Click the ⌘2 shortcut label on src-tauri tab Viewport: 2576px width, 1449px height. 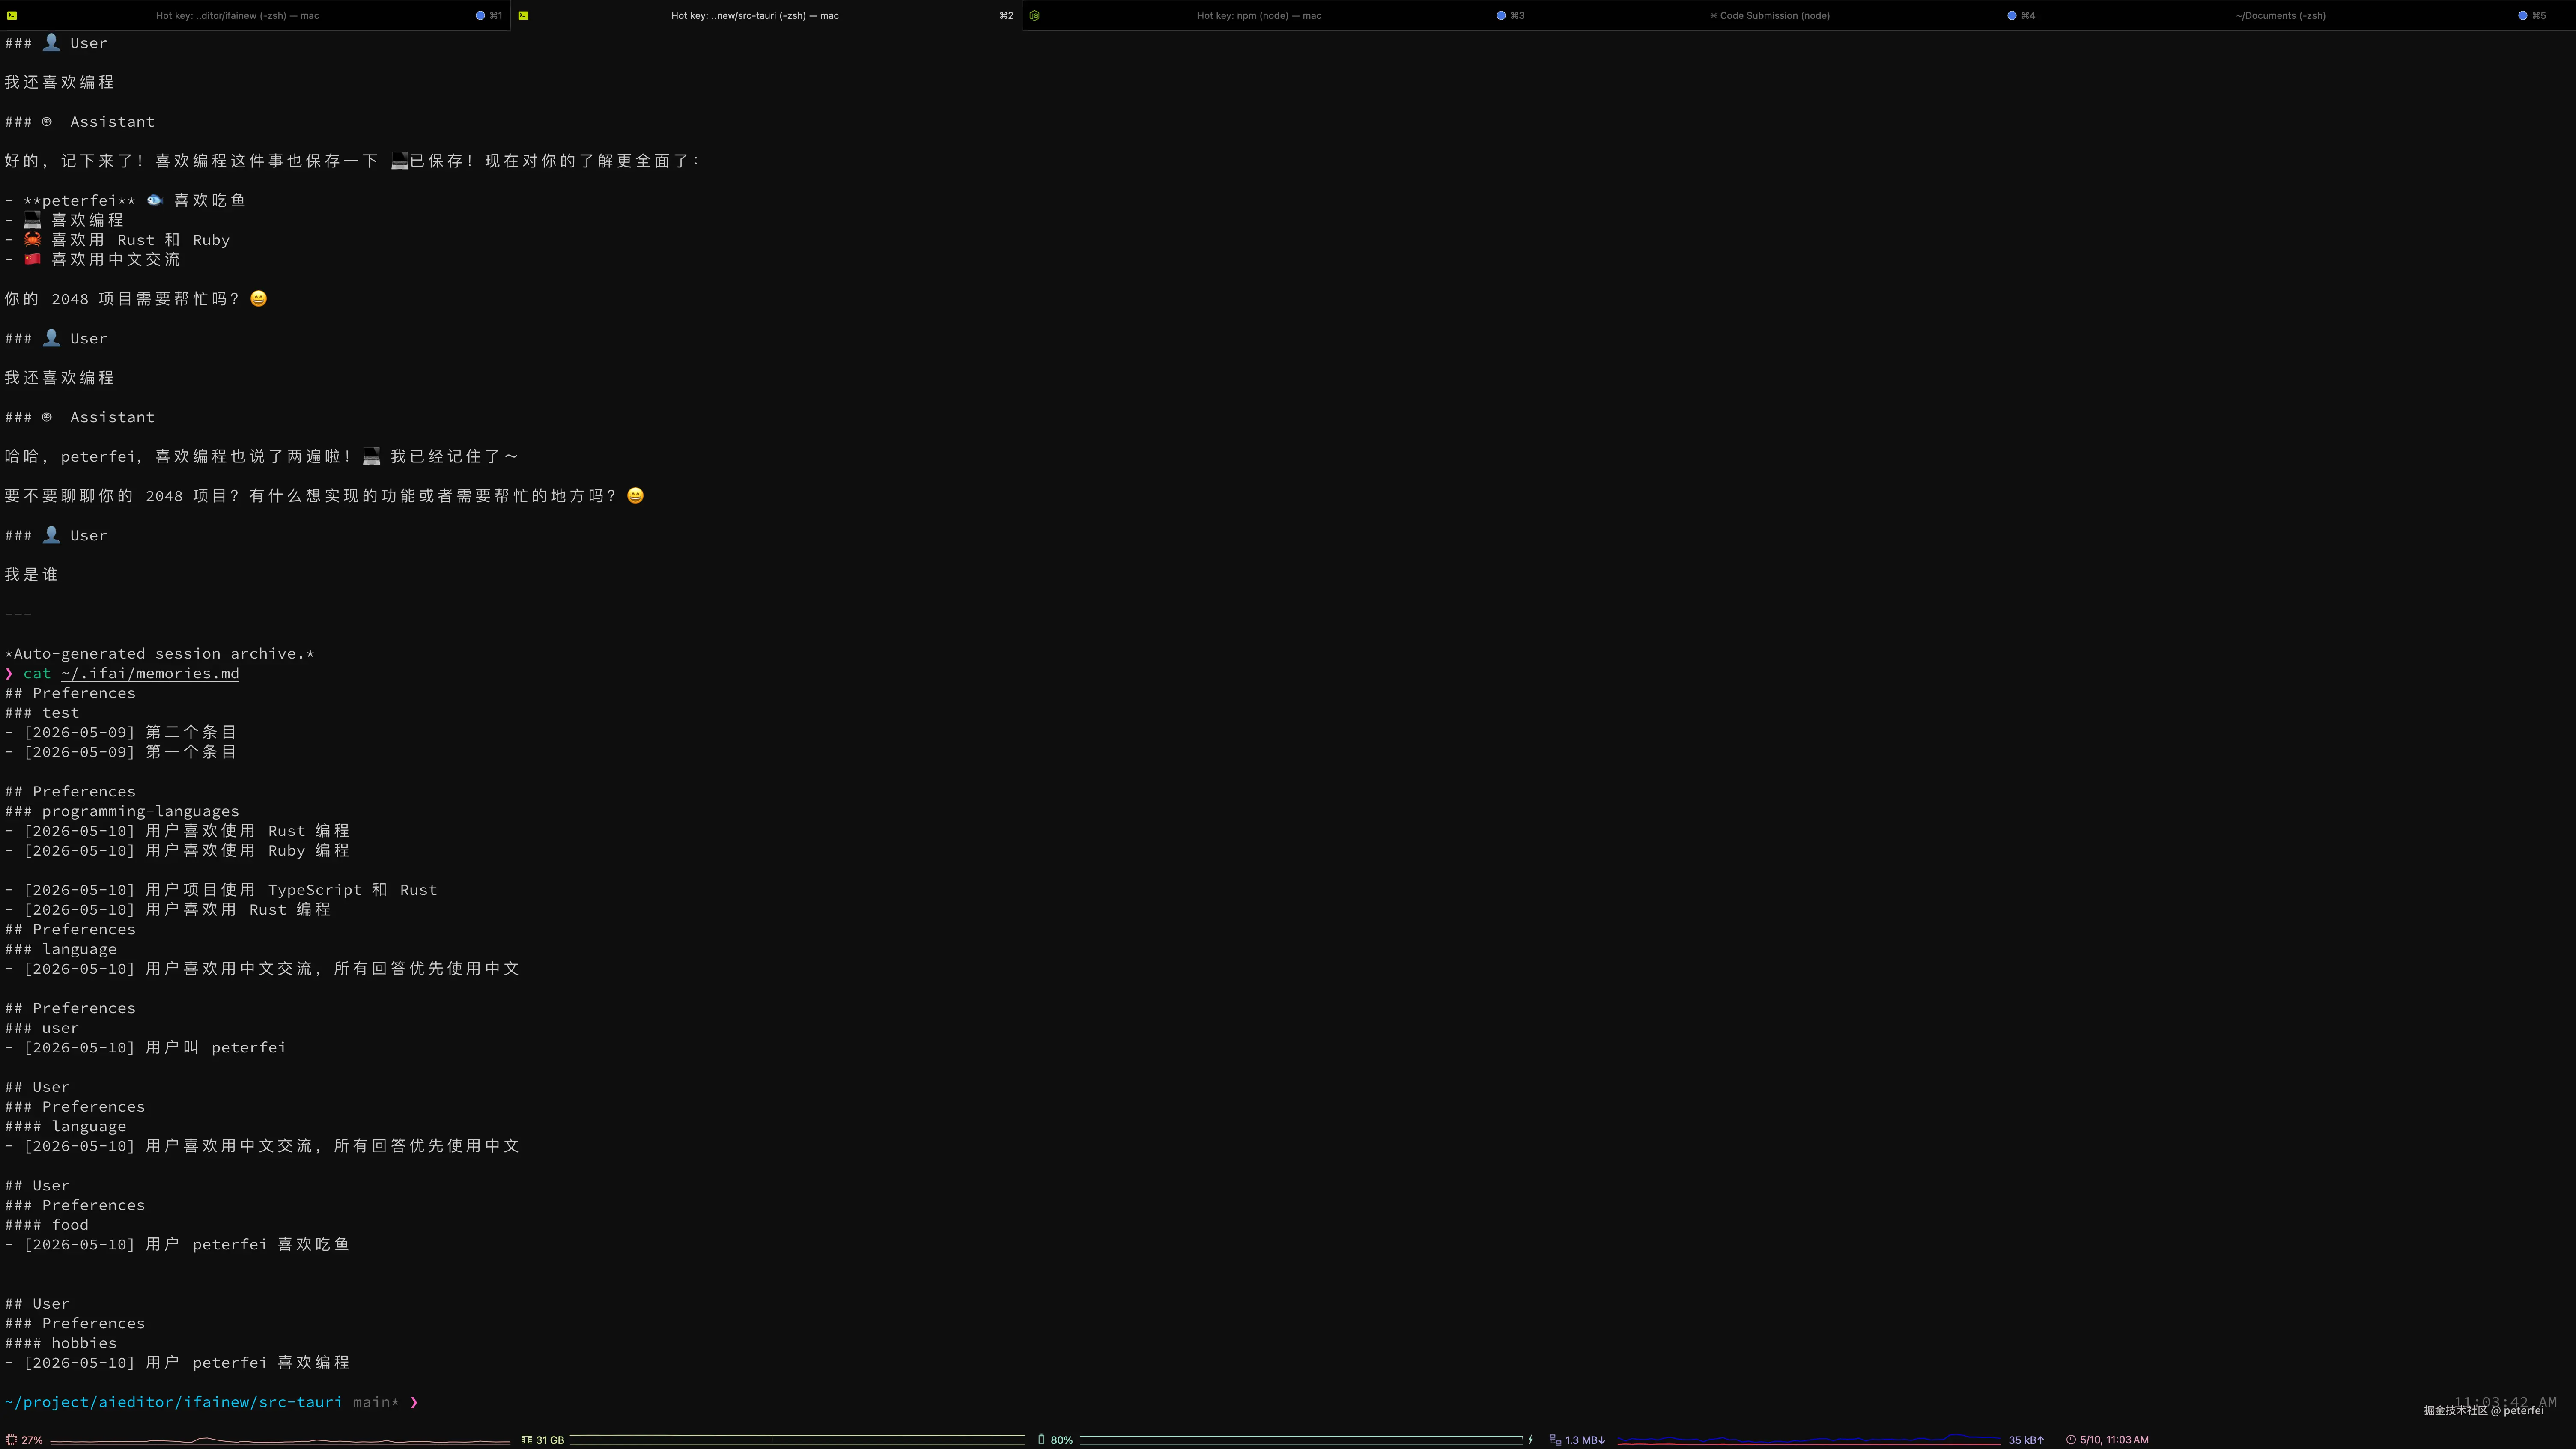(1006, 15)
